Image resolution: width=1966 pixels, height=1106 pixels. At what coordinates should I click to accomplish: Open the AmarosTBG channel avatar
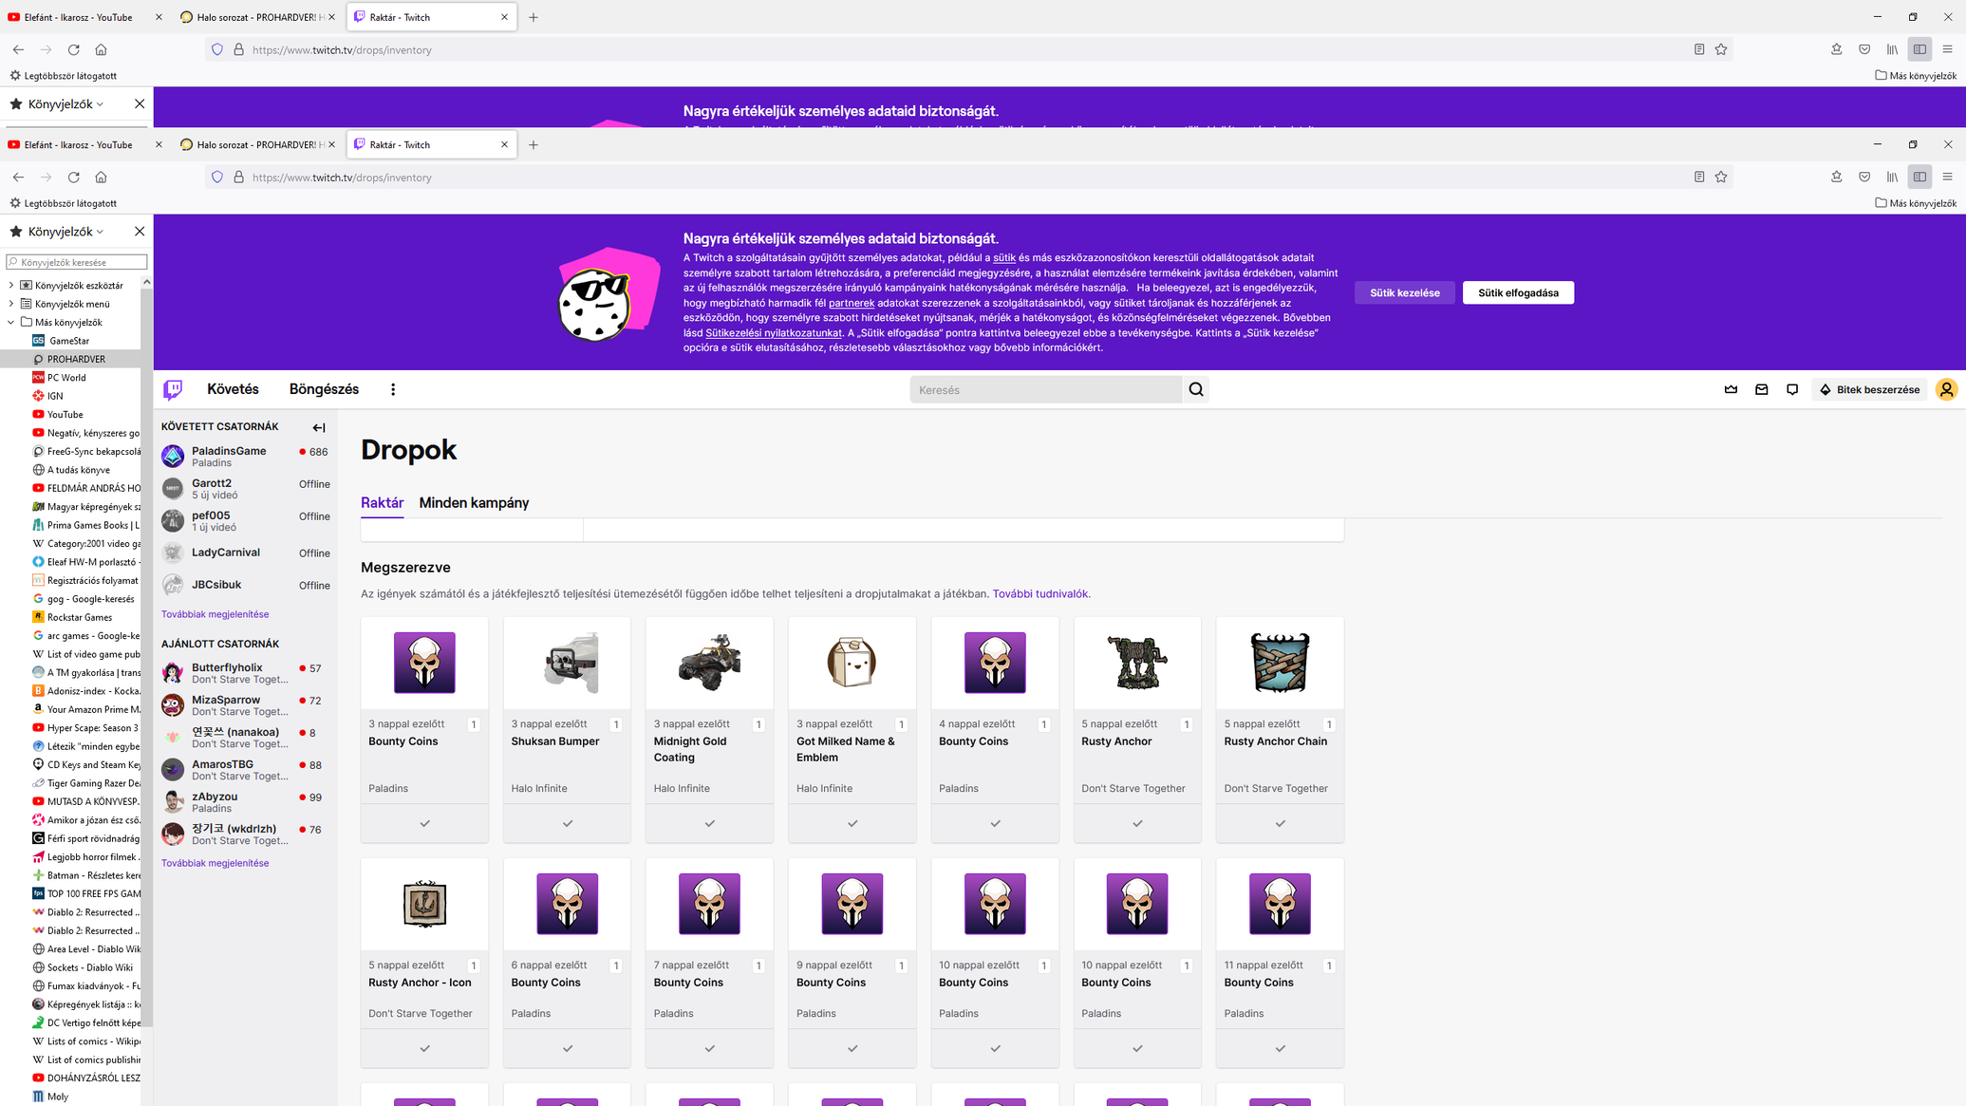[x=173, y=770]
